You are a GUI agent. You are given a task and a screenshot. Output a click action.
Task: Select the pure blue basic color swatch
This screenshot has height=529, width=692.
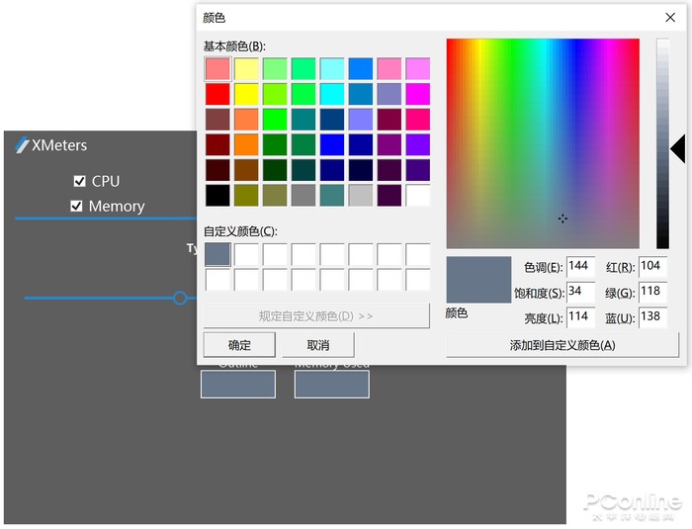pos(332,144)
